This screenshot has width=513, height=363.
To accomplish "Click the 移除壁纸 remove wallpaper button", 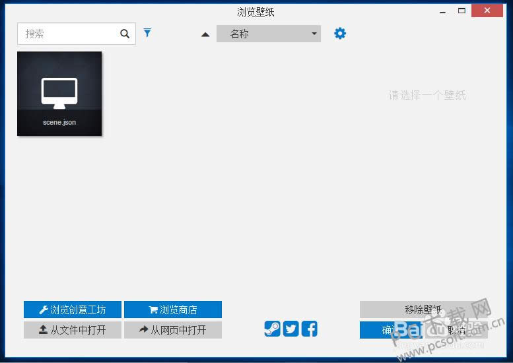I will [423, 310].
